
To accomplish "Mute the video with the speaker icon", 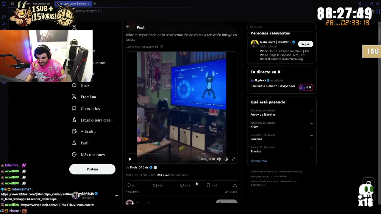I will pyautogui.click(x=219, y=159).
